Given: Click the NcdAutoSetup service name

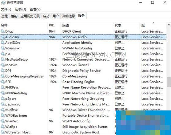Looking at the screenshot, I should click(x=17, y=60).
